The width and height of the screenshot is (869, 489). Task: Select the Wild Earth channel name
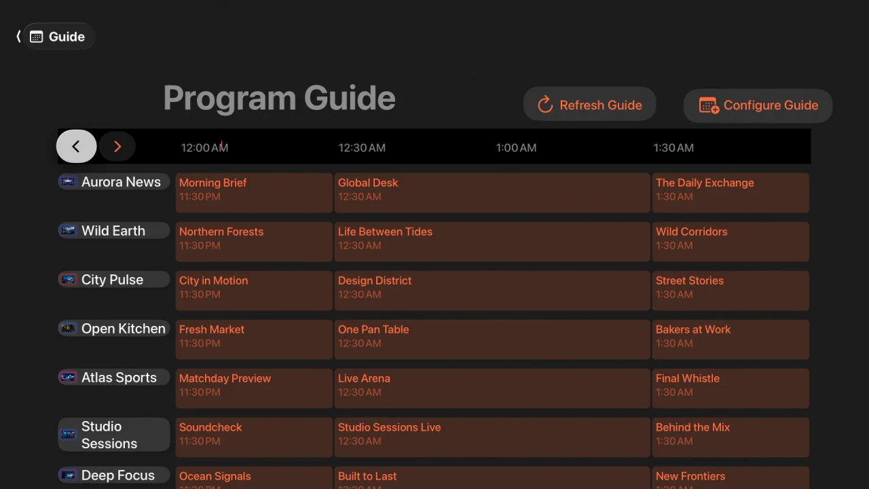113,231
